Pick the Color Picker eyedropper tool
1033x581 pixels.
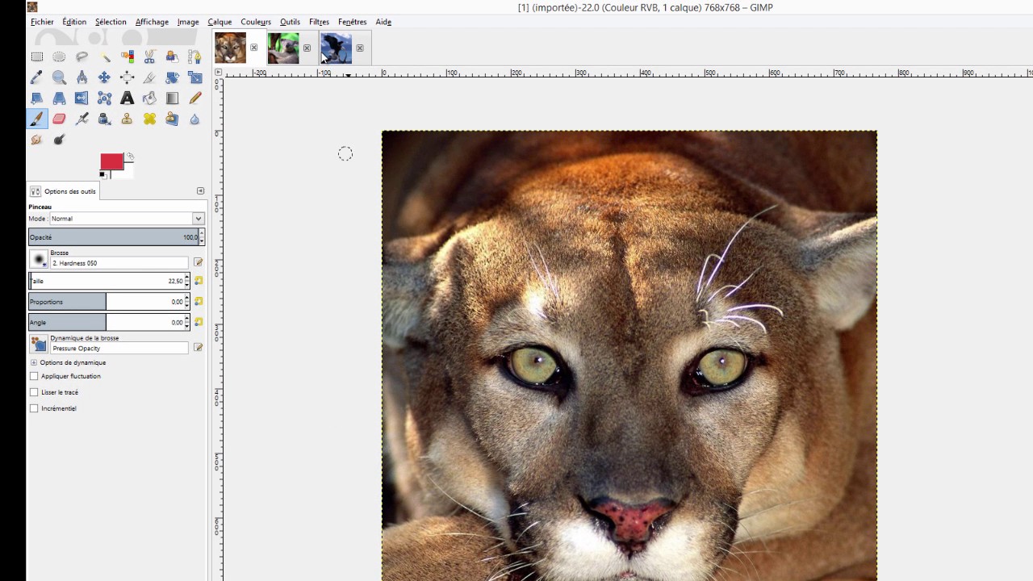pos(36,77)
